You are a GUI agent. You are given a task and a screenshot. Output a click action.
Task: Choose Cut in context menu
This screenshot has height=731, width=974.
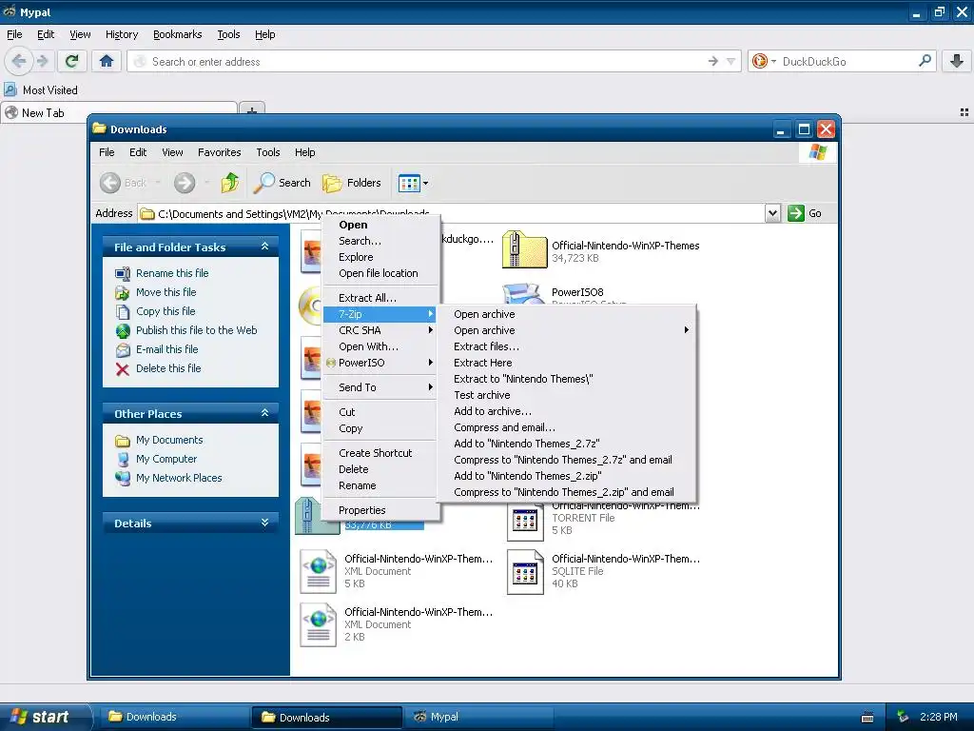tap(380, 412)
